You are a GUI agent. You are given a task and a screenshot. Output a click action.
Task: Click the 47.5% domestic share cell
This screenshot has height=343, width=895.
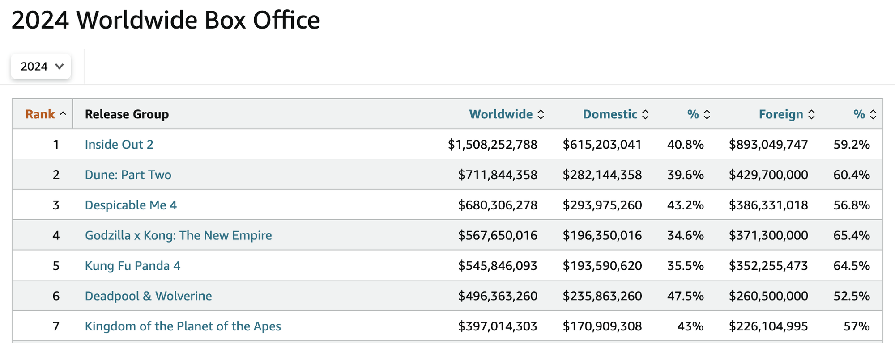pyautogui.click(x=686, y=296)
